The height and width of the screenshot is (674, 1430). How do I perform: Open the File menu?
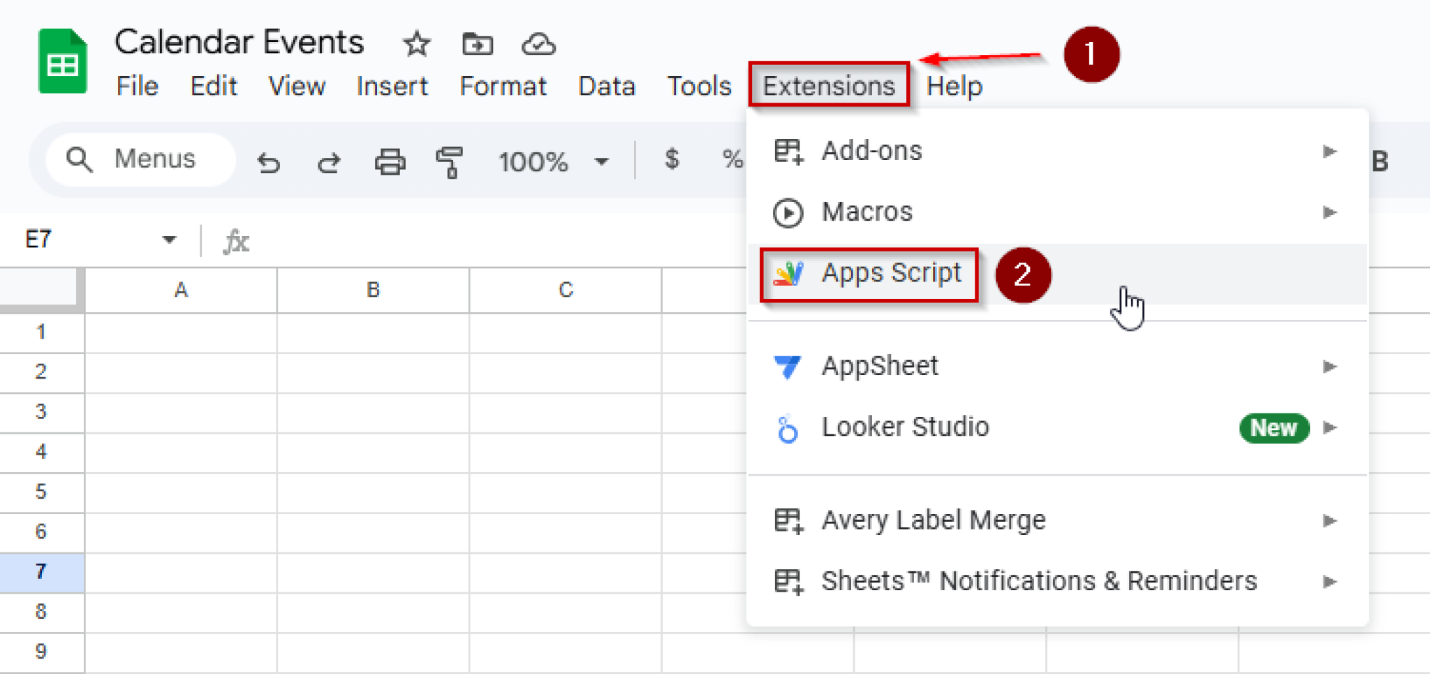137,86
